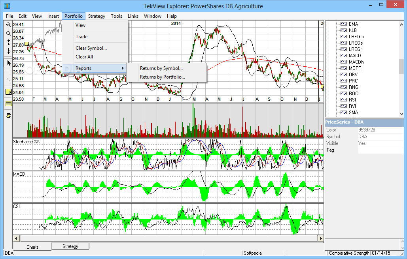Select RSI in the indicator tree

tap(352, 100)
